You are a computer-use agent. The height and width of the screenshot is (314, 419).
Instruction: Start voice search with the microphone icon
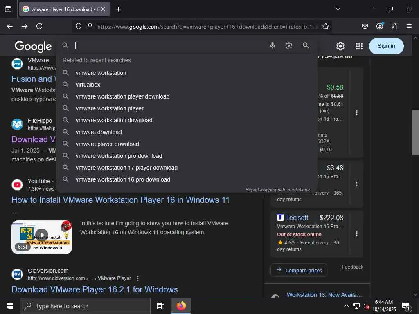click(272, 45)
